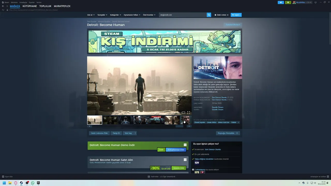Click Kuyruğu Görüntüle button
This screenshot has height=186, width=331.
click(228, 133)
